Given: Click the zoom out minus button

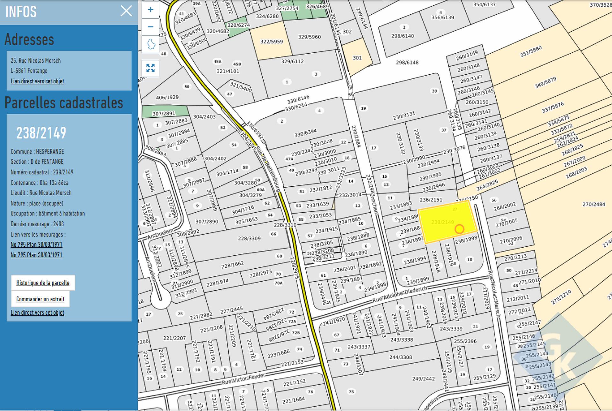Looking at the screenshot, I should 150,27.
